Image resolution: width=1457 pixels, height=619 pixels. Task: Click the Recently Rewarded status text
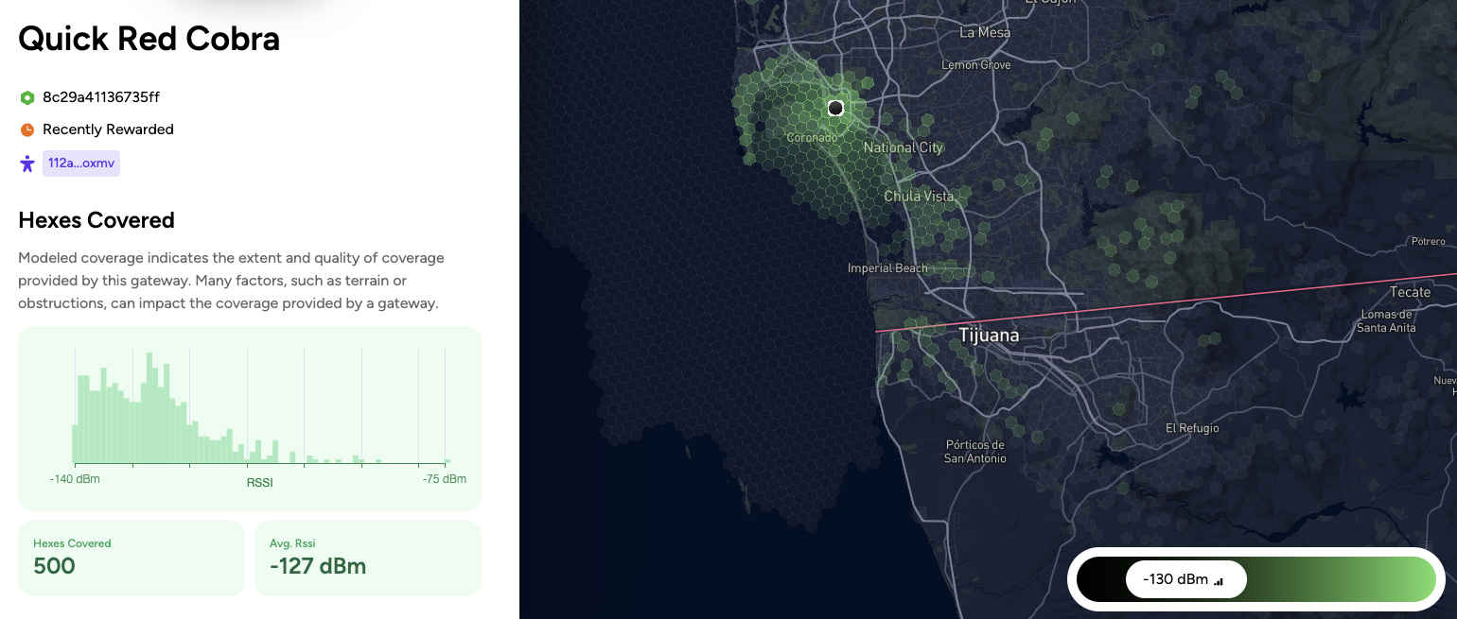coord(108,129)
